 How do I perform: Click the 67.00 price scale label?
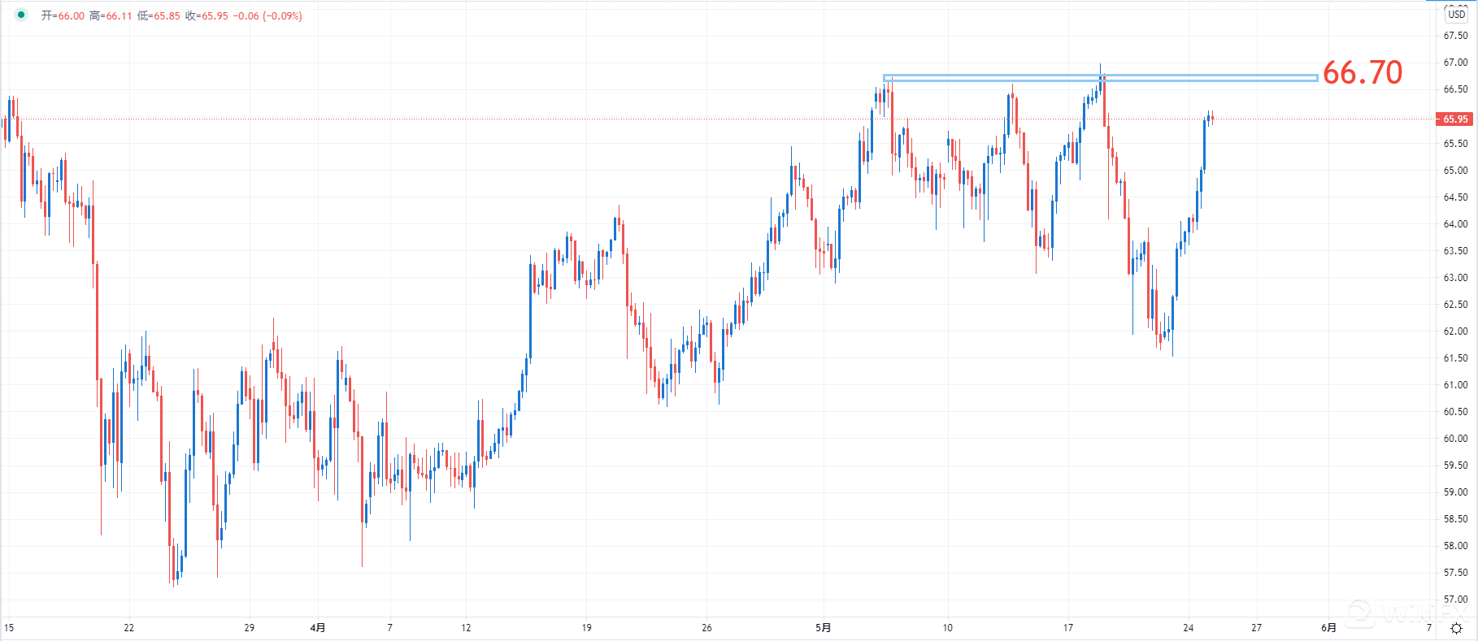tap(1455, 63)
